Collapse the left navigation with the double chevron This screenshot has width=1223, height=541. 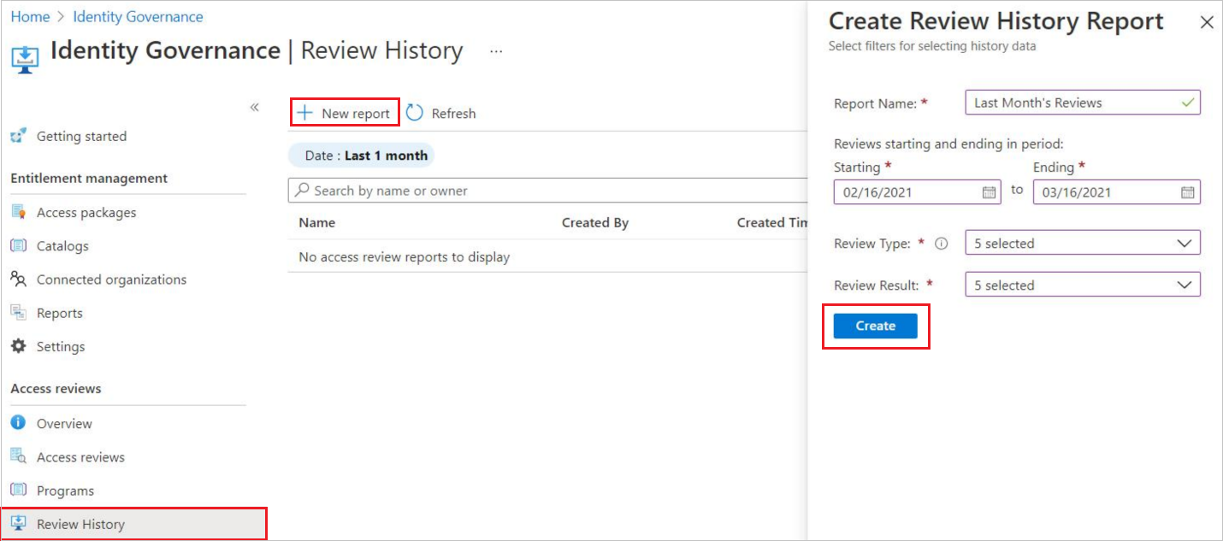(x=254, y=106)
